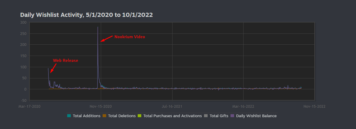
Task: Click the Nov-15-2020 x-axis date label
Action: pos(101,107)
